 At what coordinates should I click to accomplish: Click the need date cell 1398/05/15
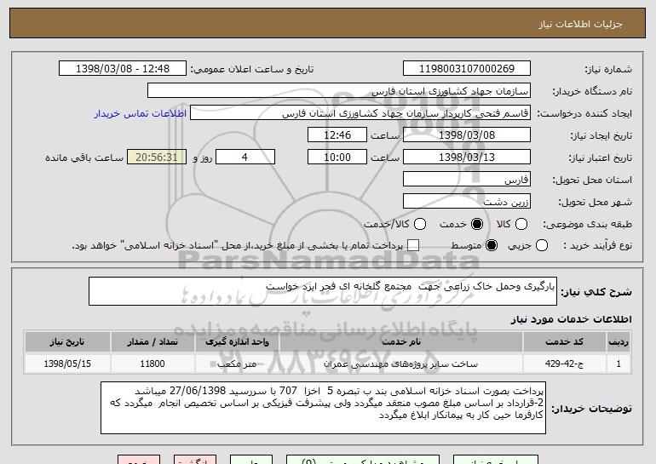point(67,364)
